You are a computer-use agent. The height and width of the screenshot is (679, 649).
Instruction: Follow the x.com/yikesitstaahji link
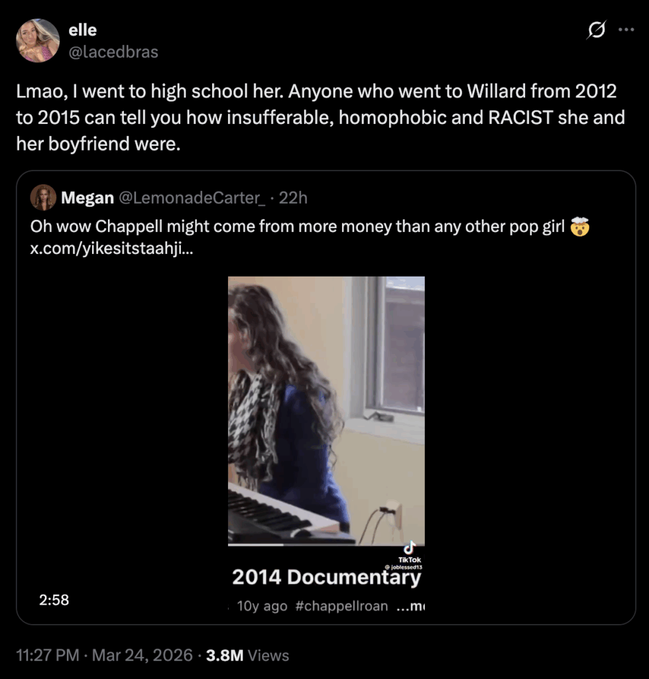pyautogui.click(x=112, y=248)
